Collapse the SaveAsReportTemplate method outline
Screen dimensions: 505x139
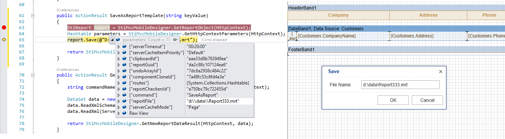click(x=33, y=16)
